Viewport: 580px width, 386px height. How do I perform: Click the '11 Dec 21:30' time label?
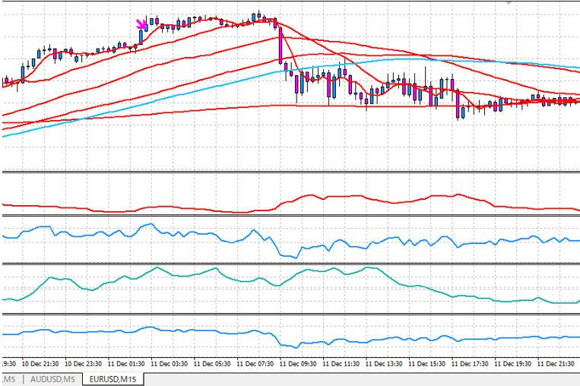(556, 364)
